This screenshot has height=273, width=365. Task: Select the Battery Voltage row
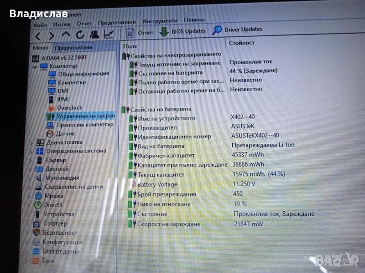point(154,185)
